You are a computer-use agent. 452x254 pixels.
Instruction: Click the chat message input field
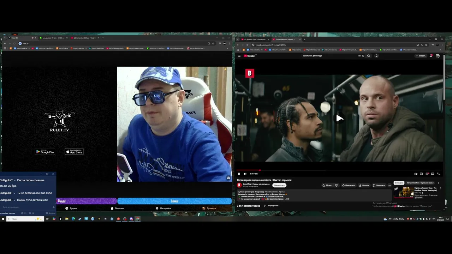[26, 207]
